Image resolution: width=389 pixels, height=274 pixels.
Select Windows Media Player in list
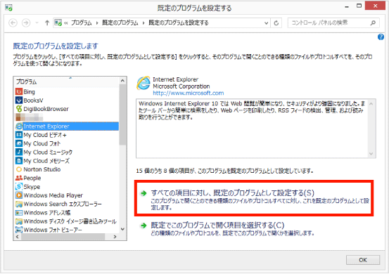click(53, 195)
